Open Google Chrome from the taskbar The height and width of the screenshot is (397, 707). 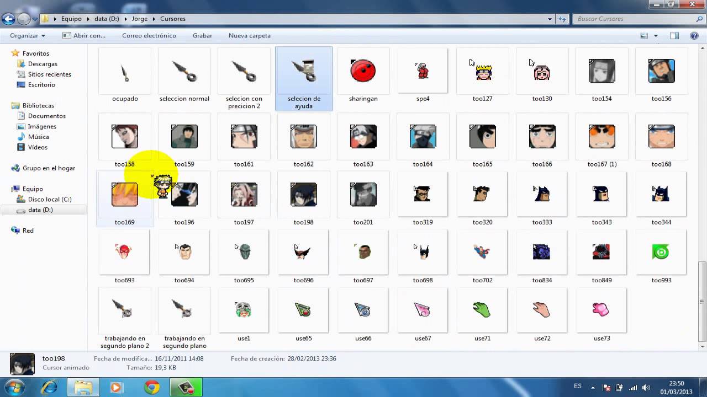point(152,387)
